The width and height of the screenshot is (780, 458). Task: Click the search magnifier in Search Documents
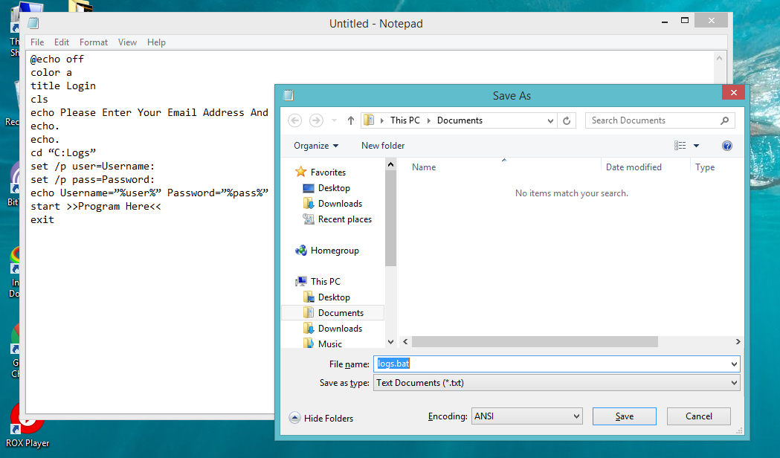tap(724, 120)
